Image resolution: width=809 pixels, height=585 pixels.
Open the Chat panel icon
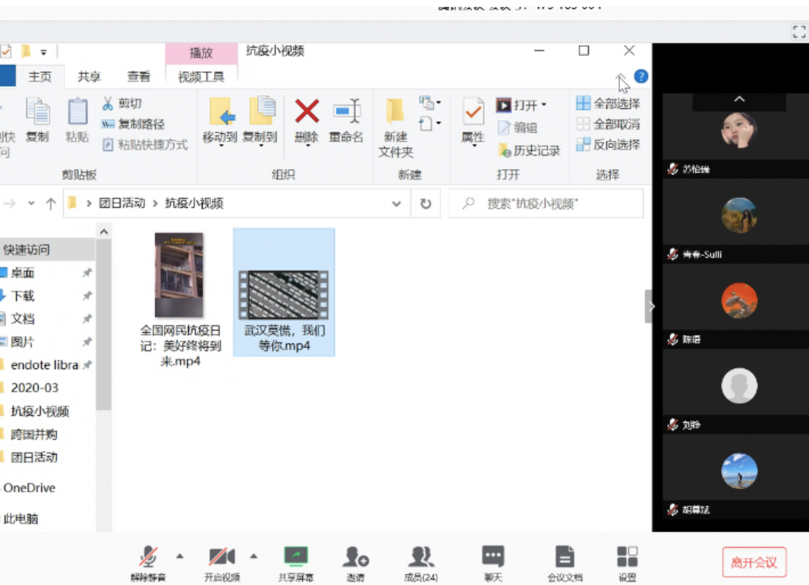click(x=493, y=558)
